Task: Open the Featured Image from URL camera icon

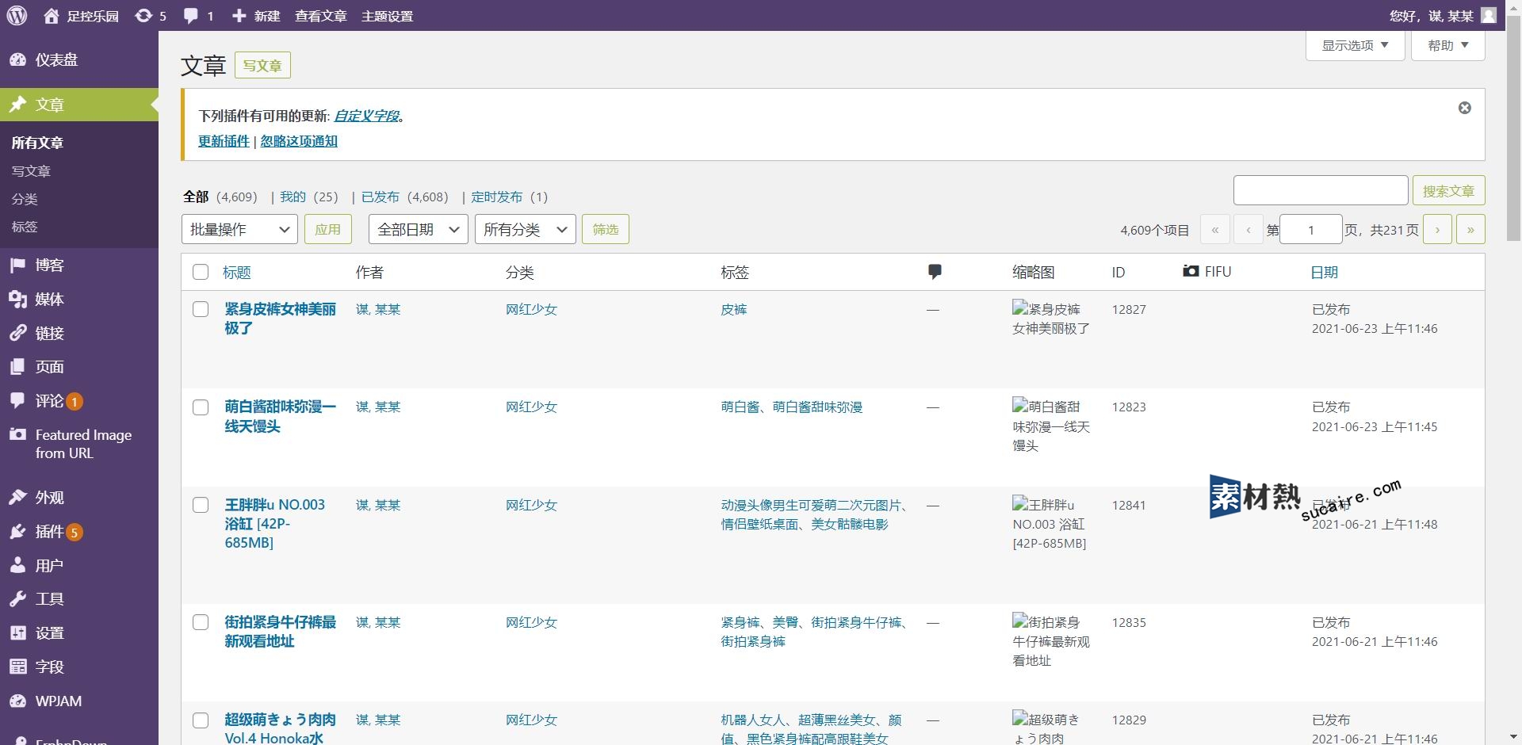Action: [x=18, y=434]
